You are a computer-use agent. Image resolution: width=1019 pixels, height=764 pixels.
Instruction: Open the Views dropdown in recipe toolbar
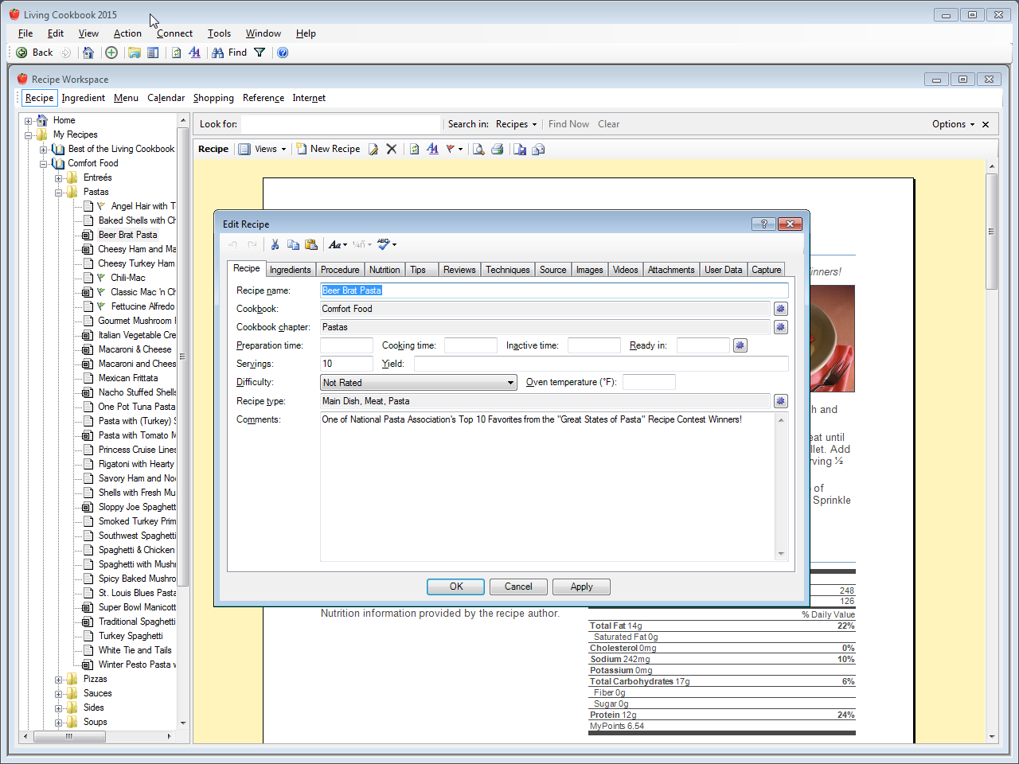click(262, 149)
